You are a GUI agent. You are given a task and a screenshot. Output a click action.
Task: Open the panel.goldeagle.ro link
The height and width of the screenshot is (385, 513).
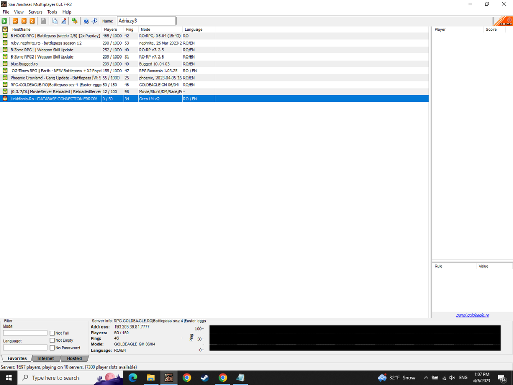(x=472, y=315)
